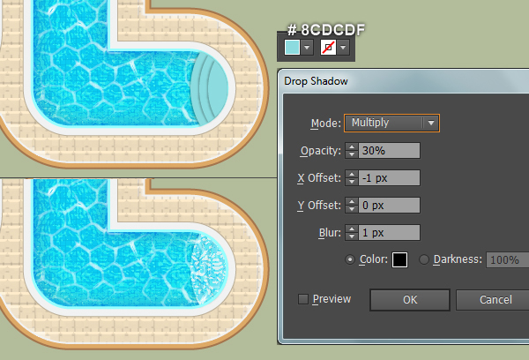Open the Mode dropdown set to Multiply

[x=391, y=123]
